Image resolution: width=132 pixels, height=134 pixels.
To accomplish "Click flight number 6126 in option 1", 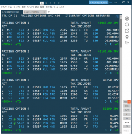I will (21, 34).
